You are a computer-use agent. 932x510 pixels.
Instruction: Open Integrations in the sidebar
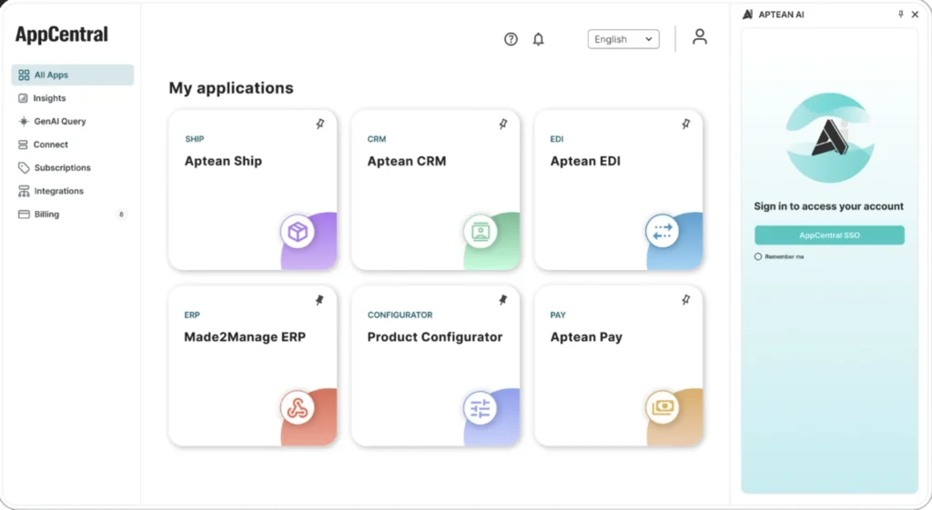tap(73, 191)
